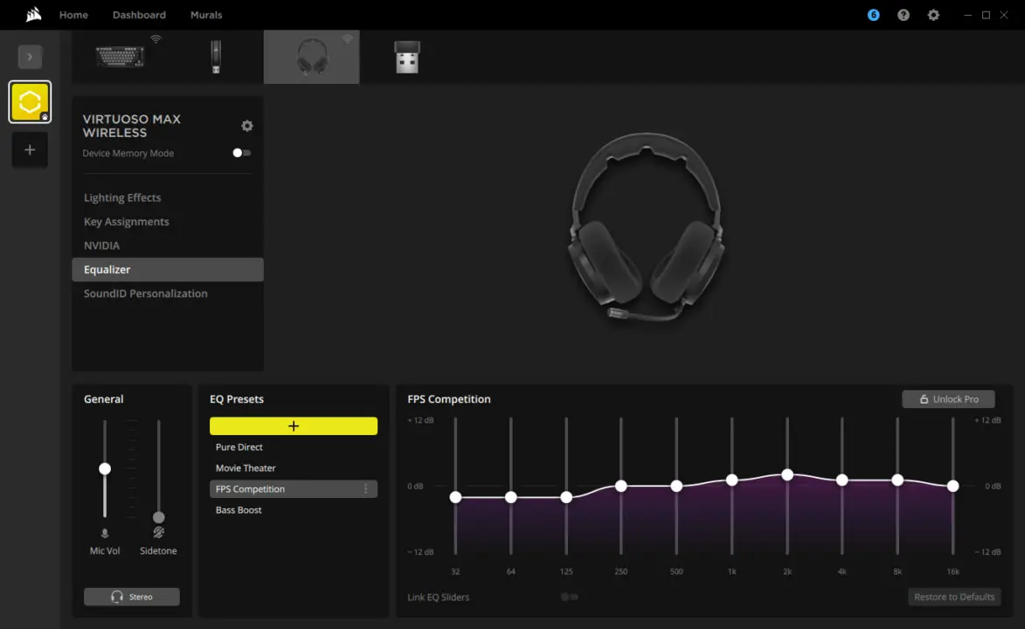
Task: Open Lighting Effects section
Action: (122, 197)
